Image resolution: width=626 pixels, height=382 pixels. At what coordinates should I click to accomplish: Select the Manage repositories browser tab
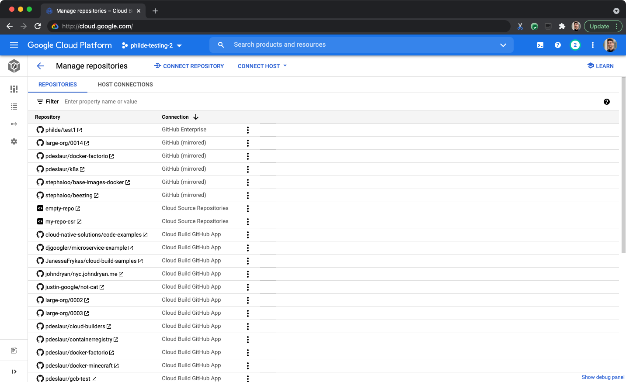94,11
